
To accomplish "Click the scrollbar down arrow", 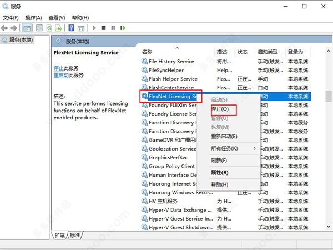I will pyautogui.click(x=329, y=227).
